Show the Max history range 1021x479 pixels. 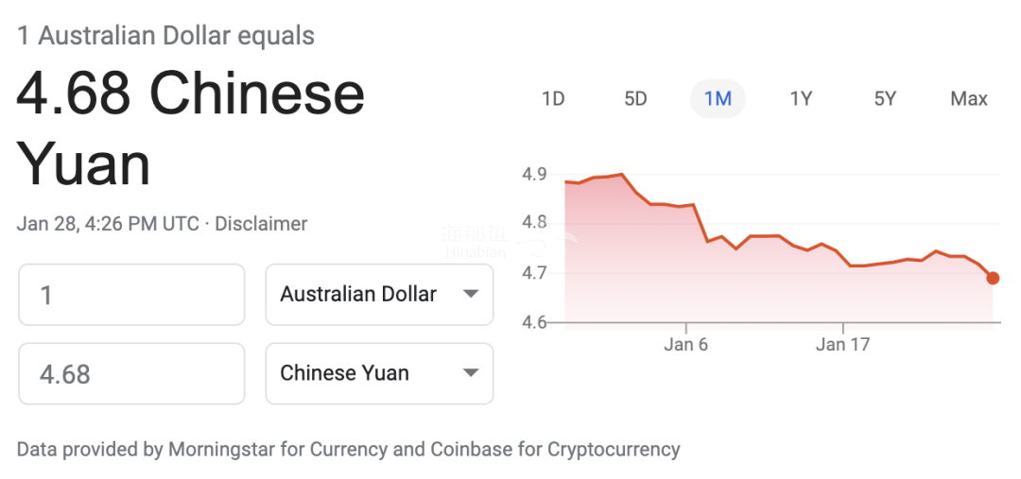pyautogui.click(x=969, y=99)
